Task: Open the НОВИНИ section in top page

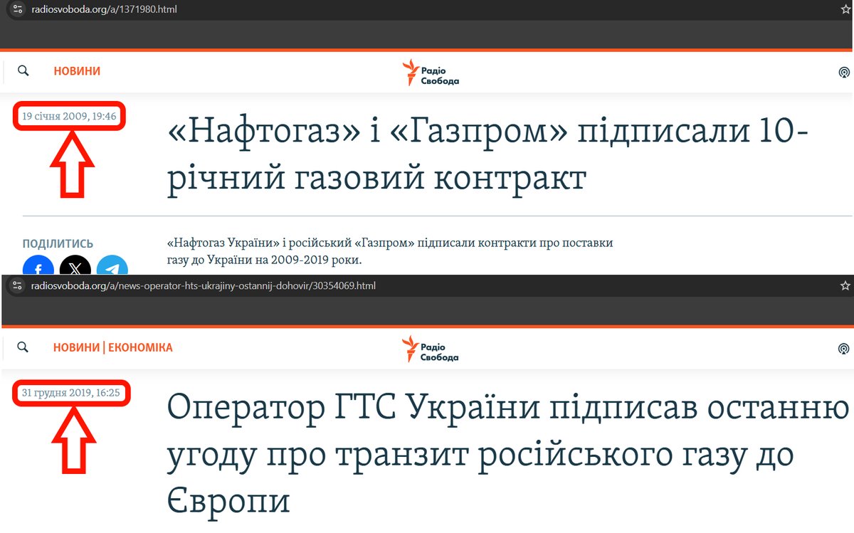Action: (x=77, y=71)
